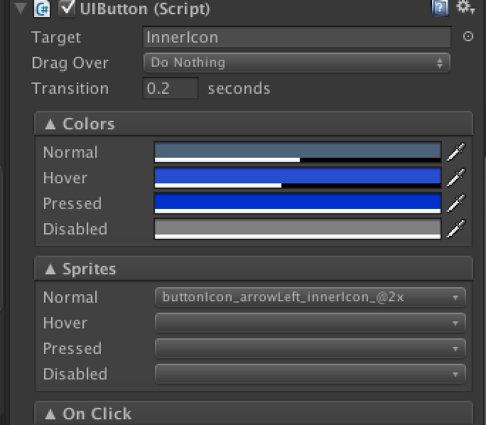Click the Transition seconds input field

[171, 89]
